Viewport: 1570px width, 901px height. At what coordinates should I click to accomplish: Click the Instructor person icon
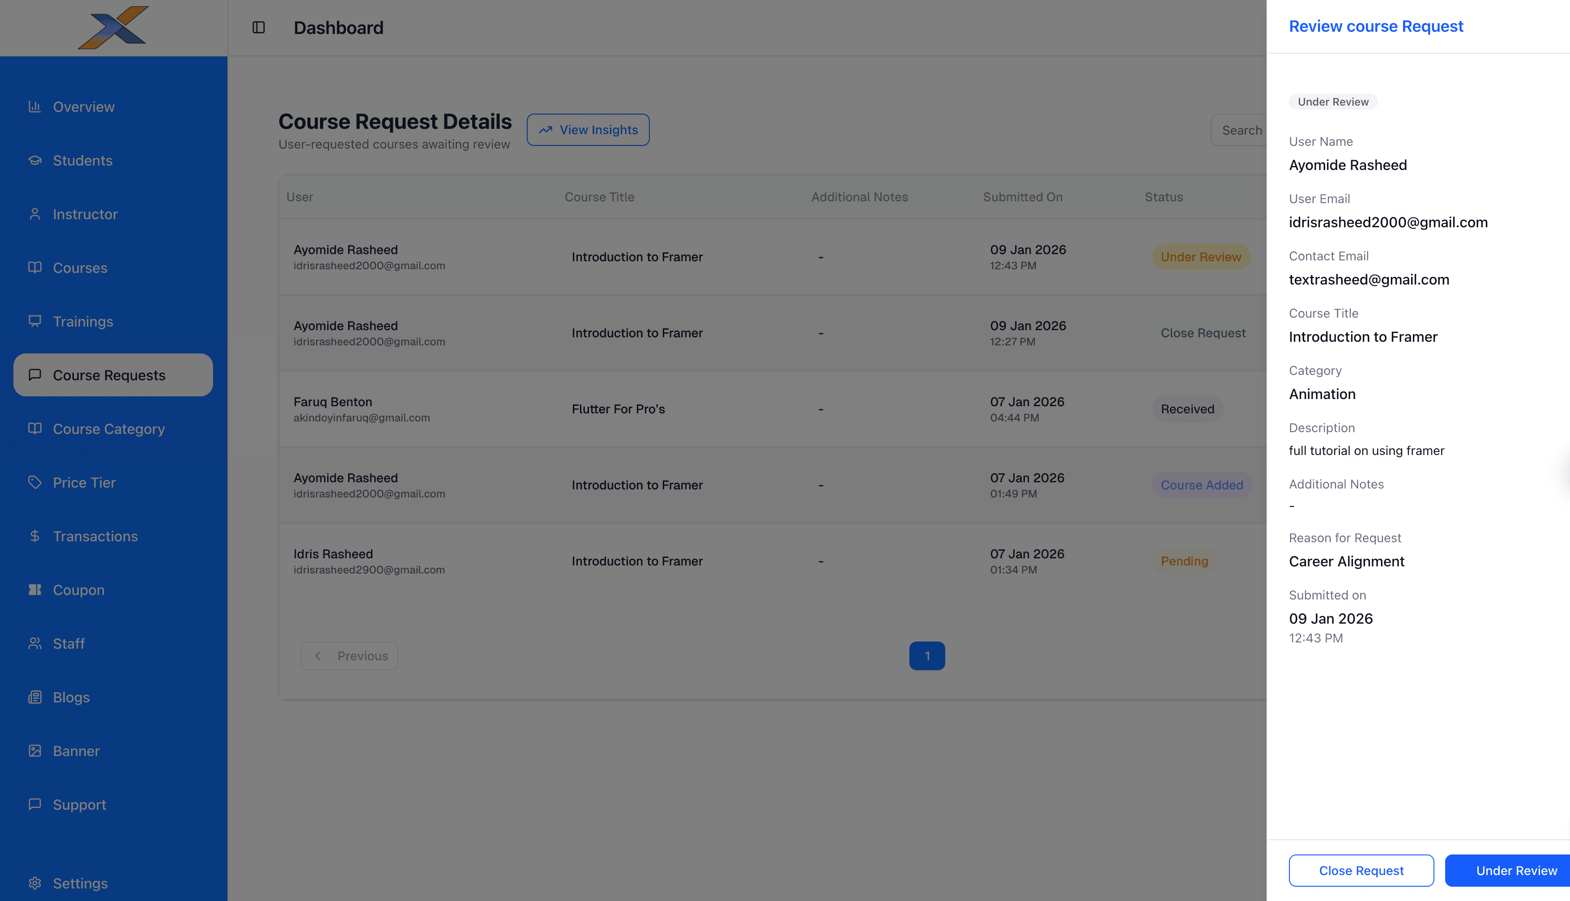tap(34, 214)
